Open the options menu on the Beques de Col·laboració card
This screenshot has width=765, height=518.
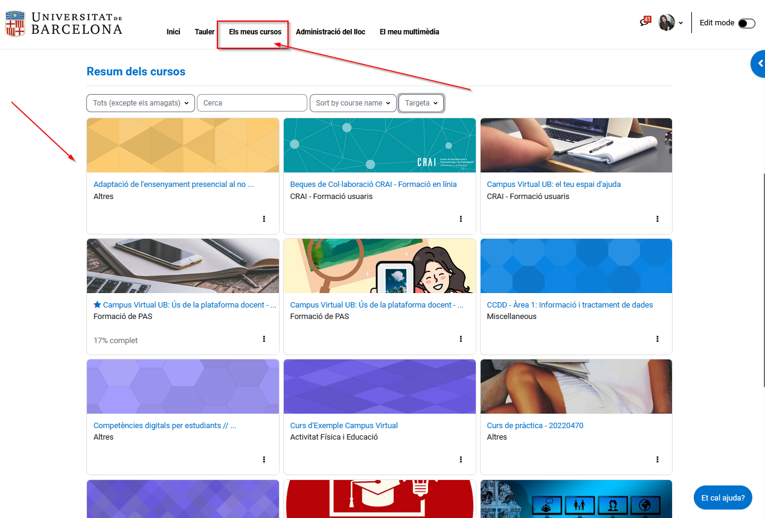461,219
